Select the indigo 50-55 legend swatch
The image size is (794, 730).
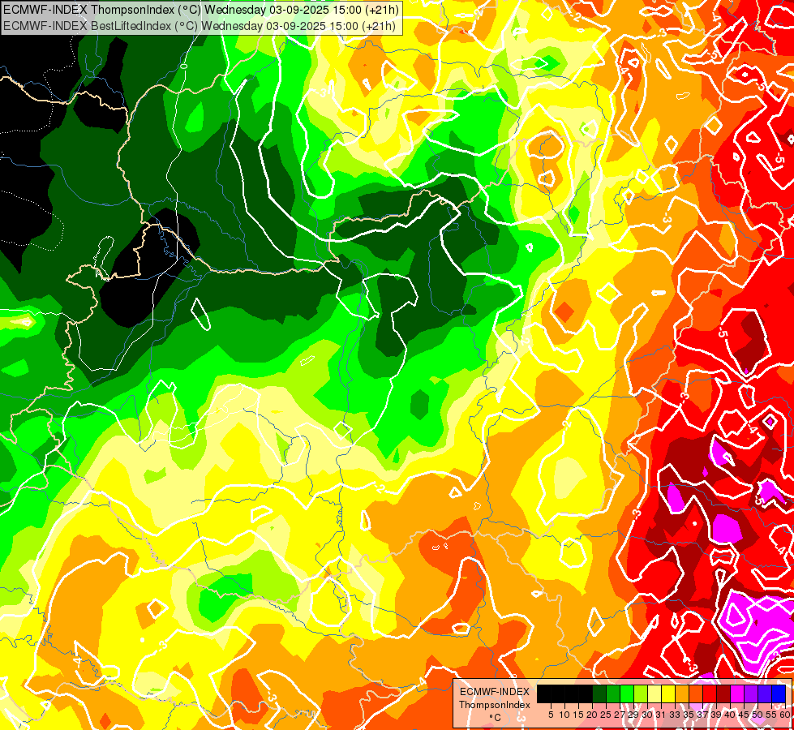pyautogui.click(x=765, y=693)
